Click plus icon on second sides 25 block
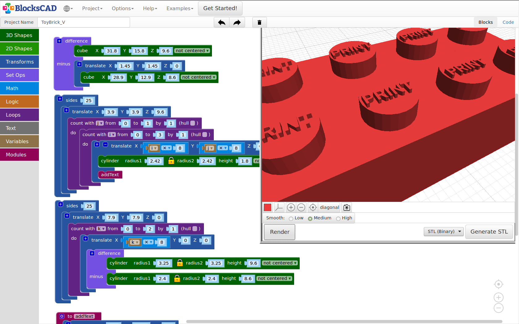Image resolution: width=519 pixels, height=324 pixels. click(x=61, y=204)
